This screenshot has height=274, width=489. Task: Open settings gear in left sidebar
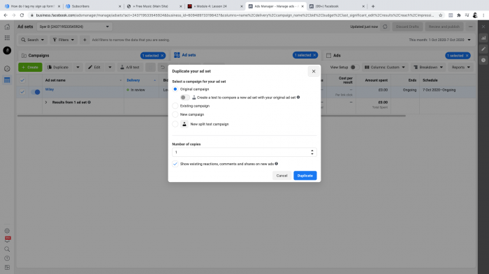tap(7, 231)
